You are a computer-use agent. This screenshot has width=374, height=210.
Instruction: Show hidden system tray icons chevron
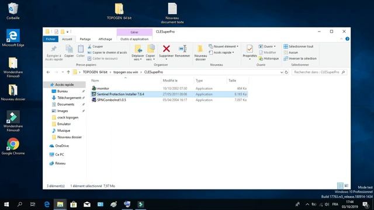[307, 204]
